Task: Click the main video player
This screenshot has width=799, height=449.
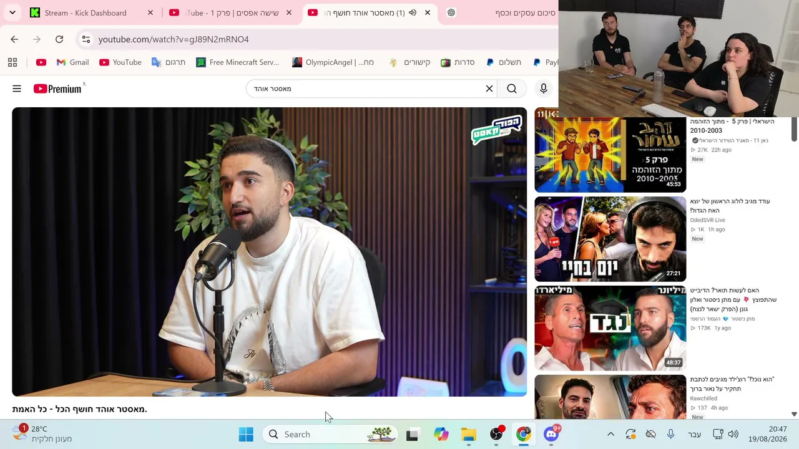Action: pos(269,252)
